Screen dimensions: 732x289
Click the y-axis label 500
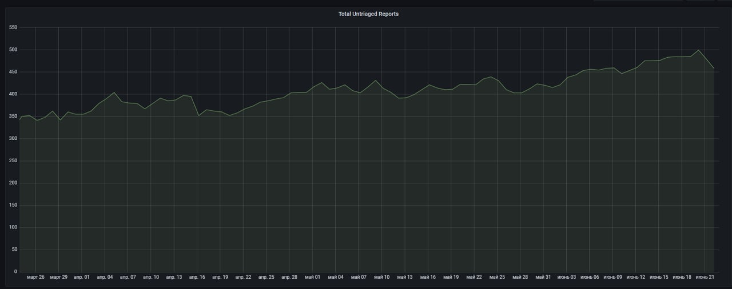pyautogui.click(x=14, y=50)
